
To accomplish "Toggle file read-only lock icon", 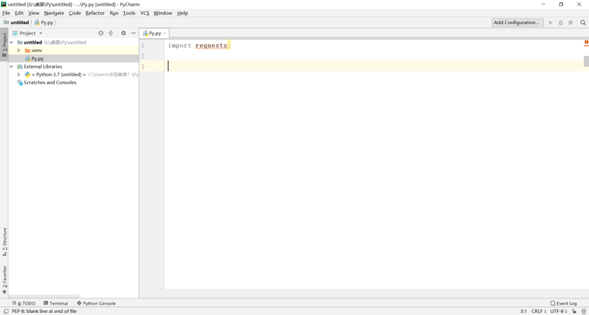I will coord(574,312).
